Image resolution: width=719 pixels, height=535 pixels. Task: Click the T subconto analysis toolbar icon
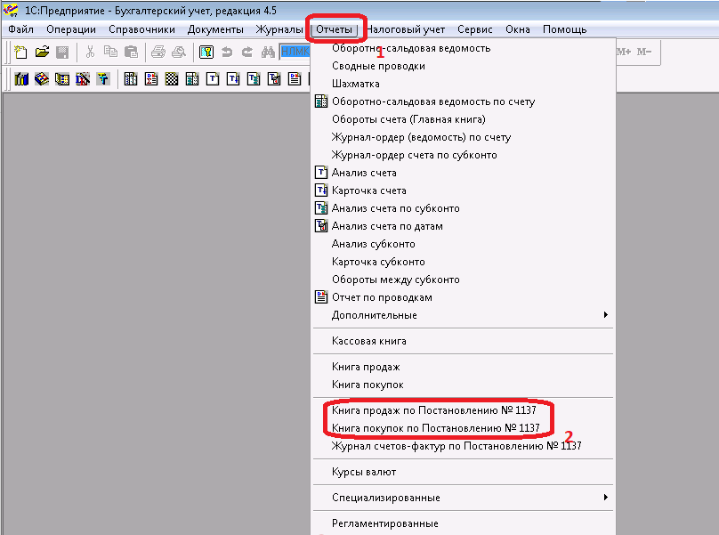coord(254,79)
